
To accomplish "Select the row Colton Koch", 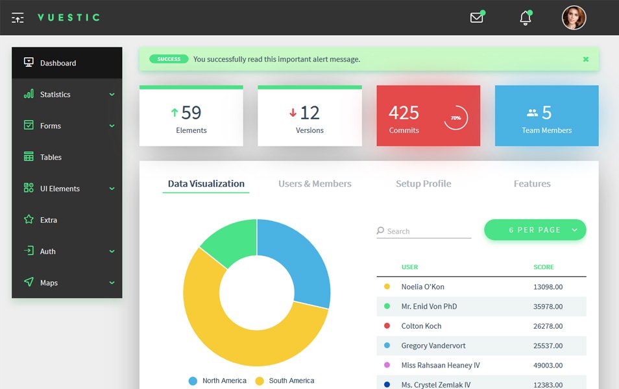I will pos(481,326).
